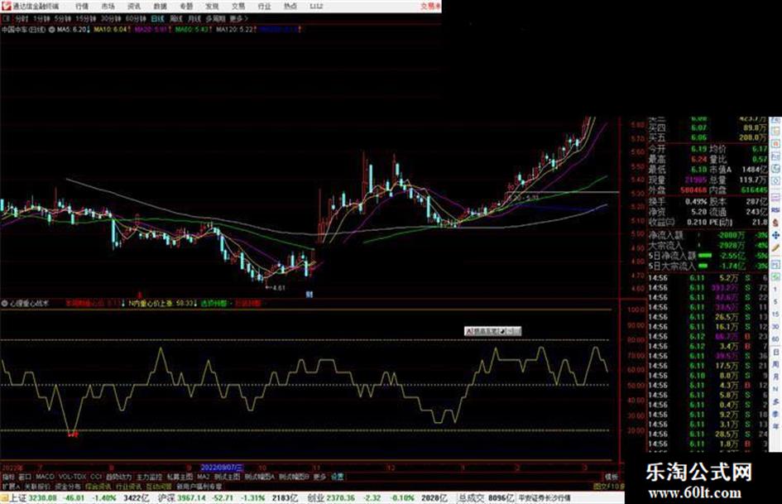Viewport: 782px width, 504px height.
Task: Switch indicator to MACD
Action: pyautogui.click(x=45, y=477)
